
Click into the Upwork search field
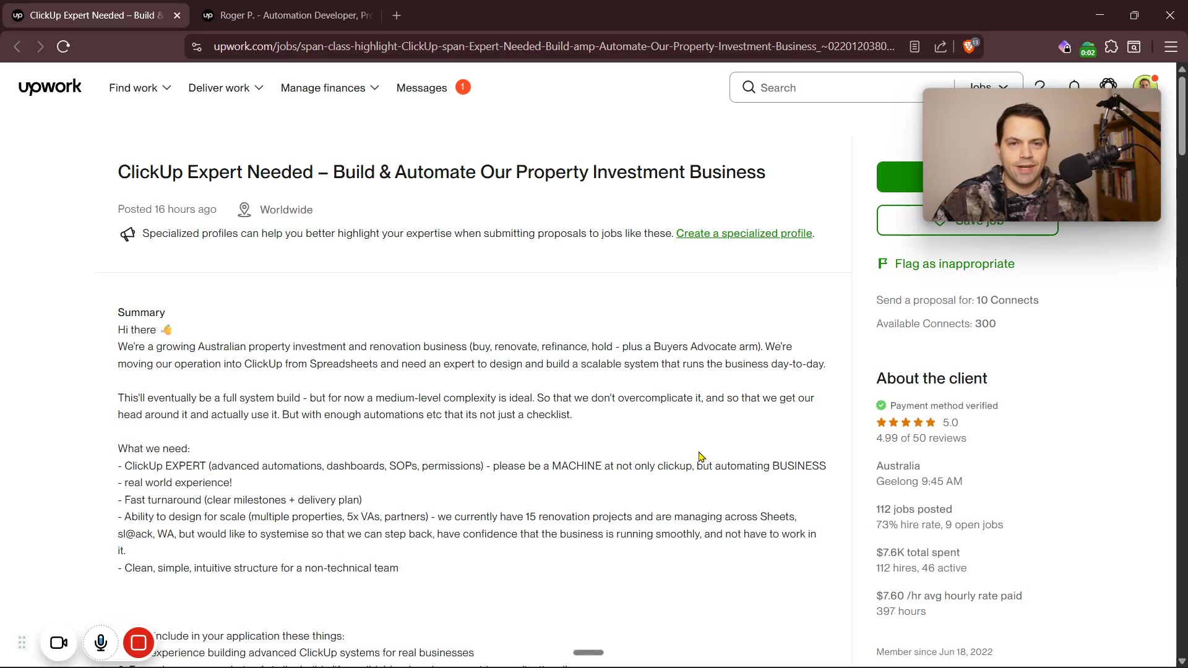pos(835,88)
